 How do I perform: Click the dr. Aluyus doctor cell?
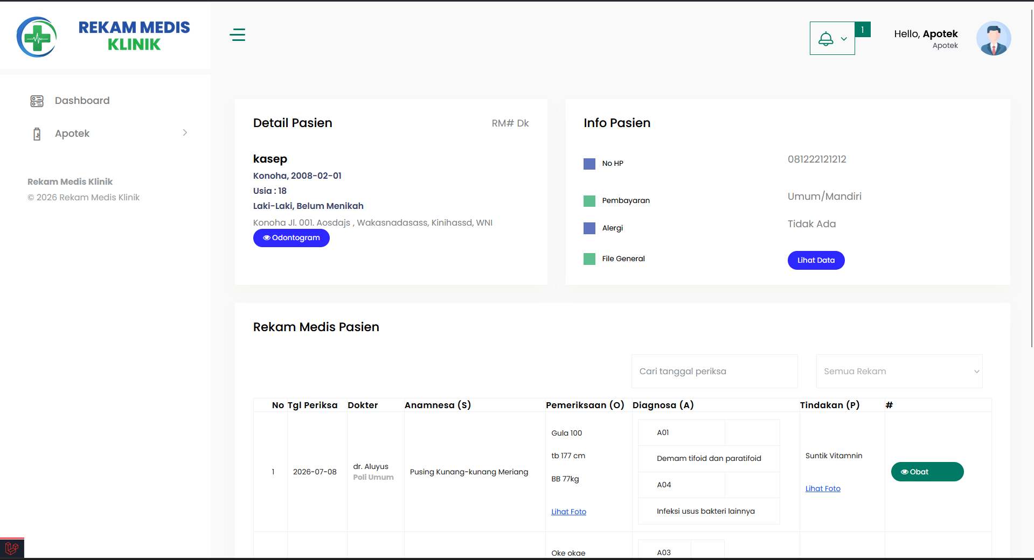pyautogui.click(x=371, y=466)
